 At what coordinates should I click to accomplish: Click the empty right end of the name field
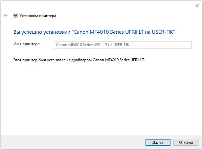click(x=160, y=45)
